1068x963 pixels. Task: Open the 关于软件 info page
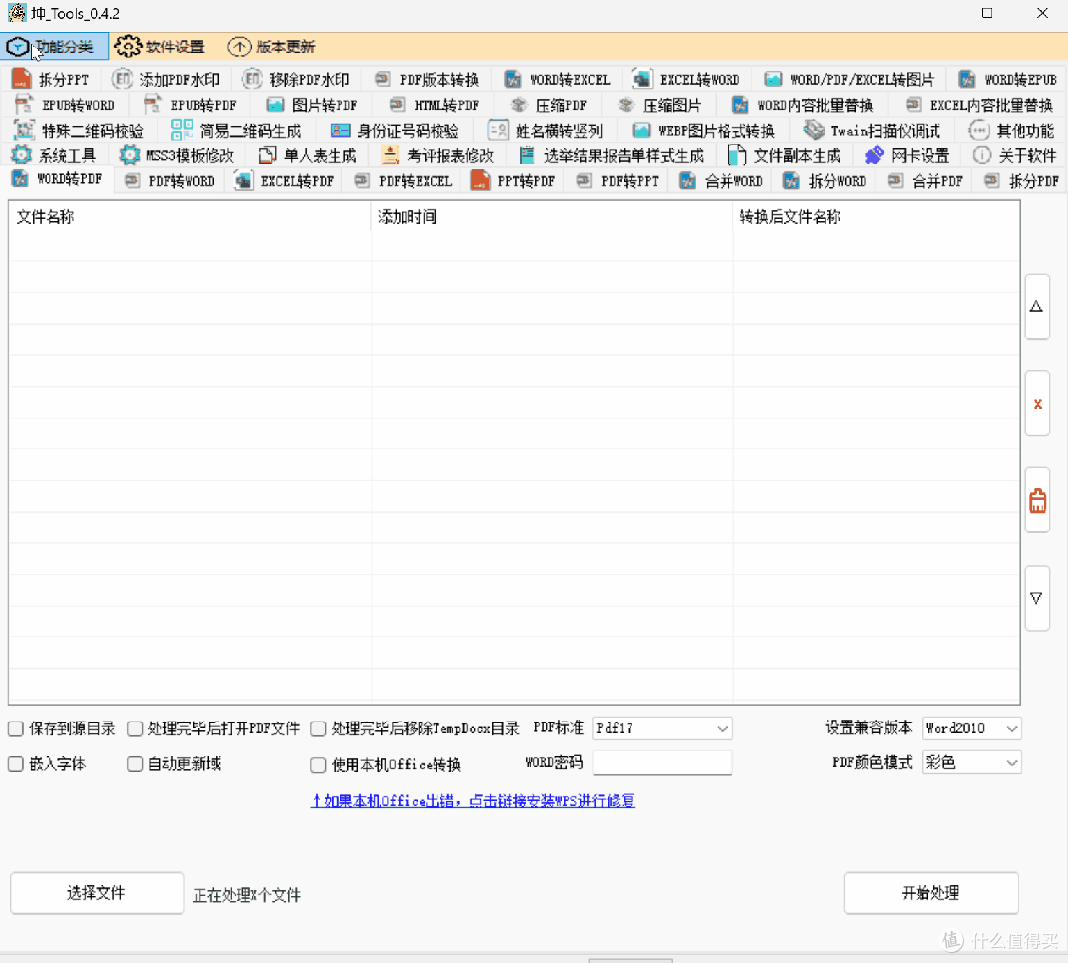[1015, 155]
